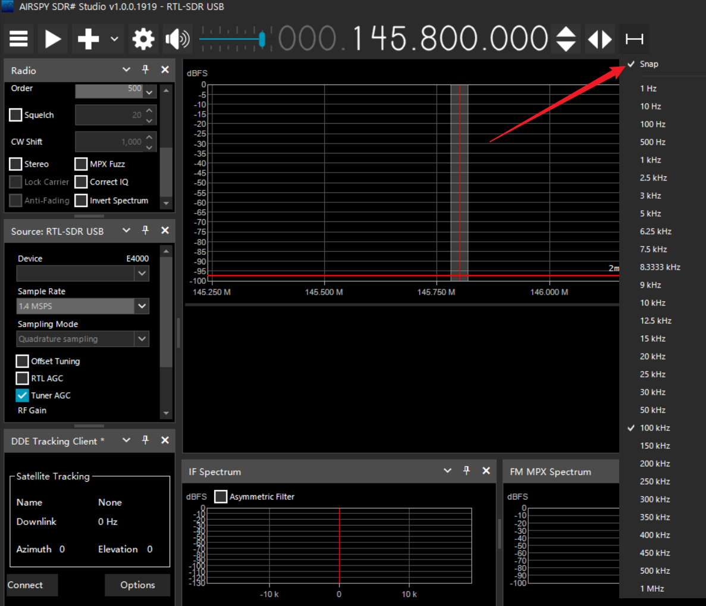Open the hamburger main menu
The height and width of the screenshot is (606, 706).
[18, 39]
